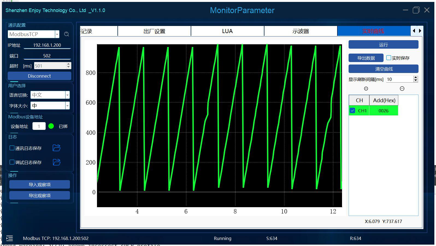This screenshot has height=246, width=436.
Task: Open the 字体大小 font size dropdown
Action: (67, 106)
